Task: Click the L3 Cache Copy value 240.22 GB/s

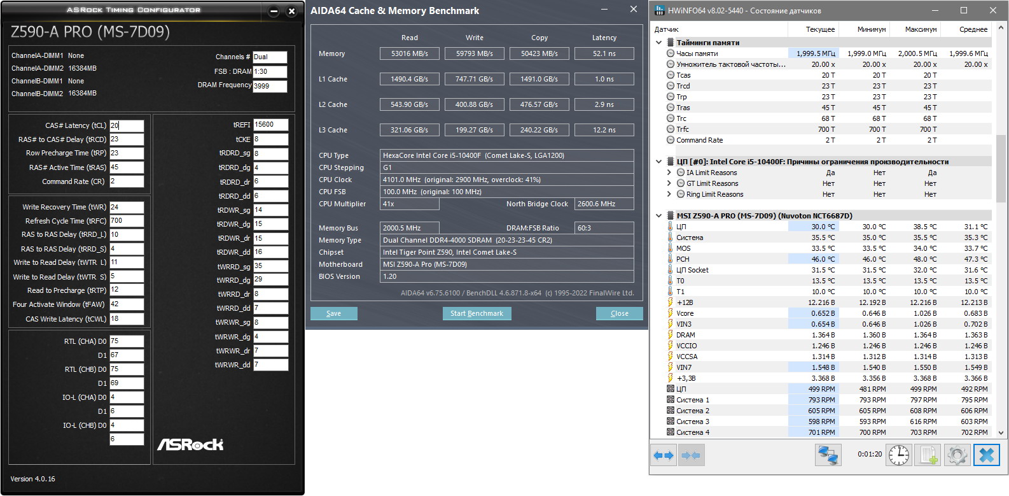Action: click(539, 130)
